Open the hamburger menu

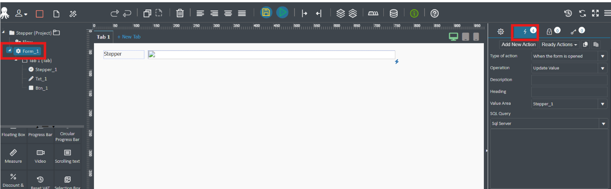(608, 13)
